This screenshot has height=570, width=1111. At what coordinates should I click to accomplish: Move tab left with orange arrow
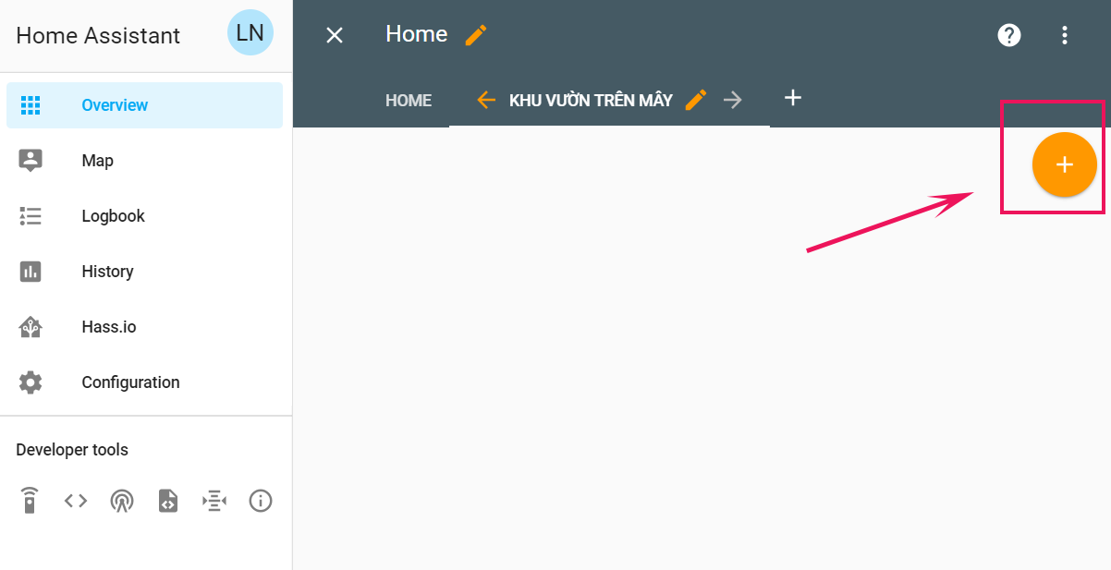tap(486, 100)
